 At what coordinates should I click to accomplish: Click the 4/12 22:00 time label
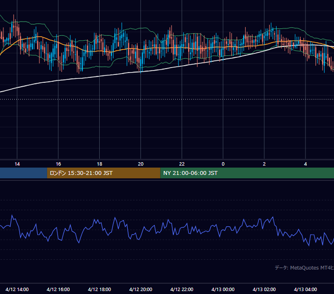(x=182, y=289)
